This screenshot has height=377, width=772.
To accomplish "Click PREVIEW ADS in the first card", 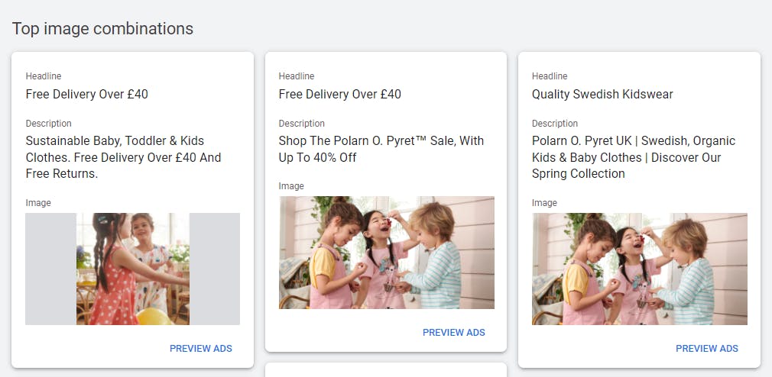I will click(201, 349).
